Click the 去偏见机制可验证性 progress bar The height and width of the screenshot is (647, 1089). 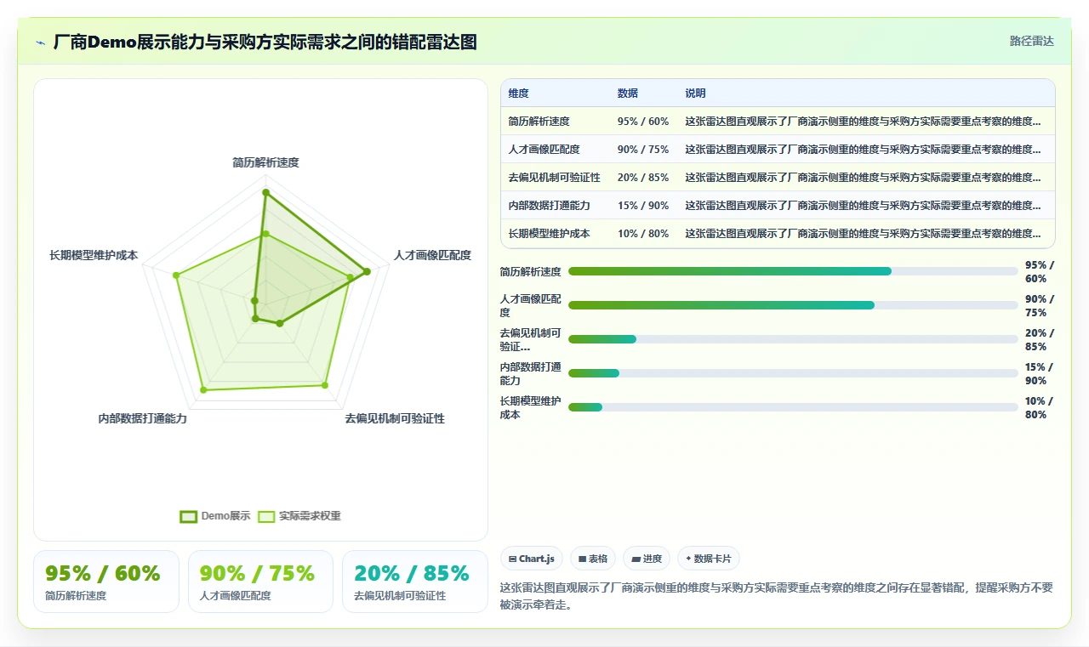tap(793, 339)
